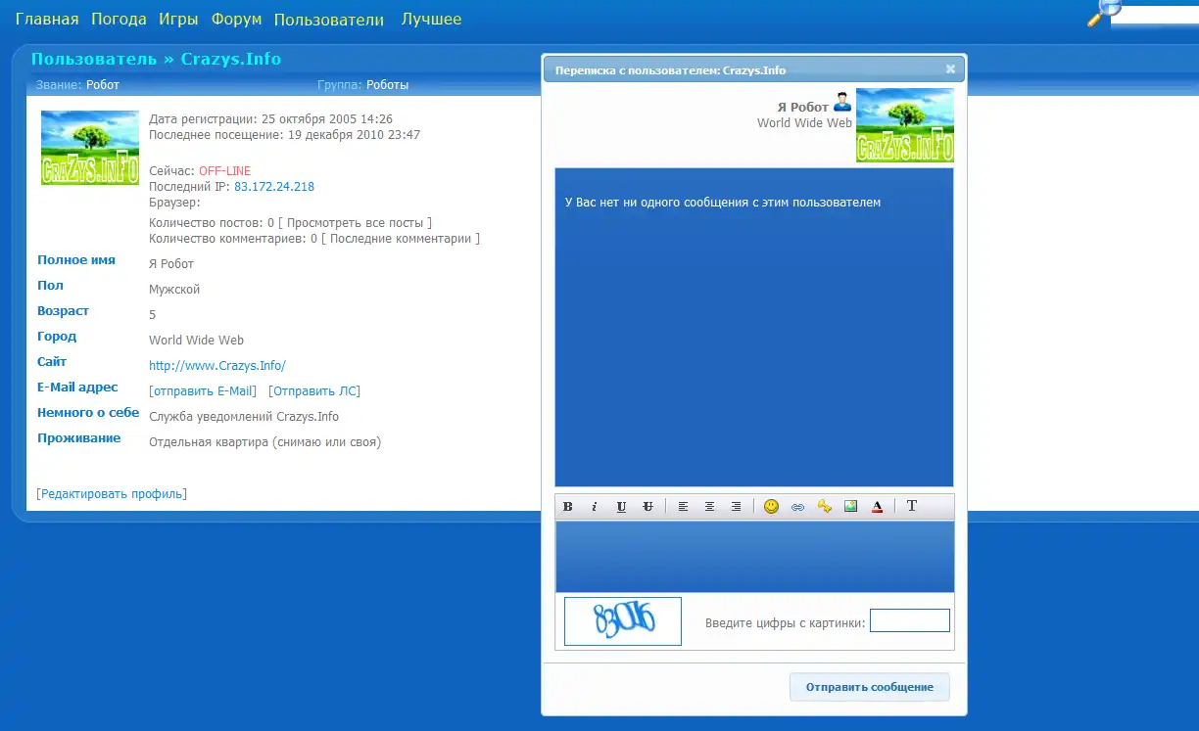
Task: Go to the Форум section
Action: pos(236,20)
